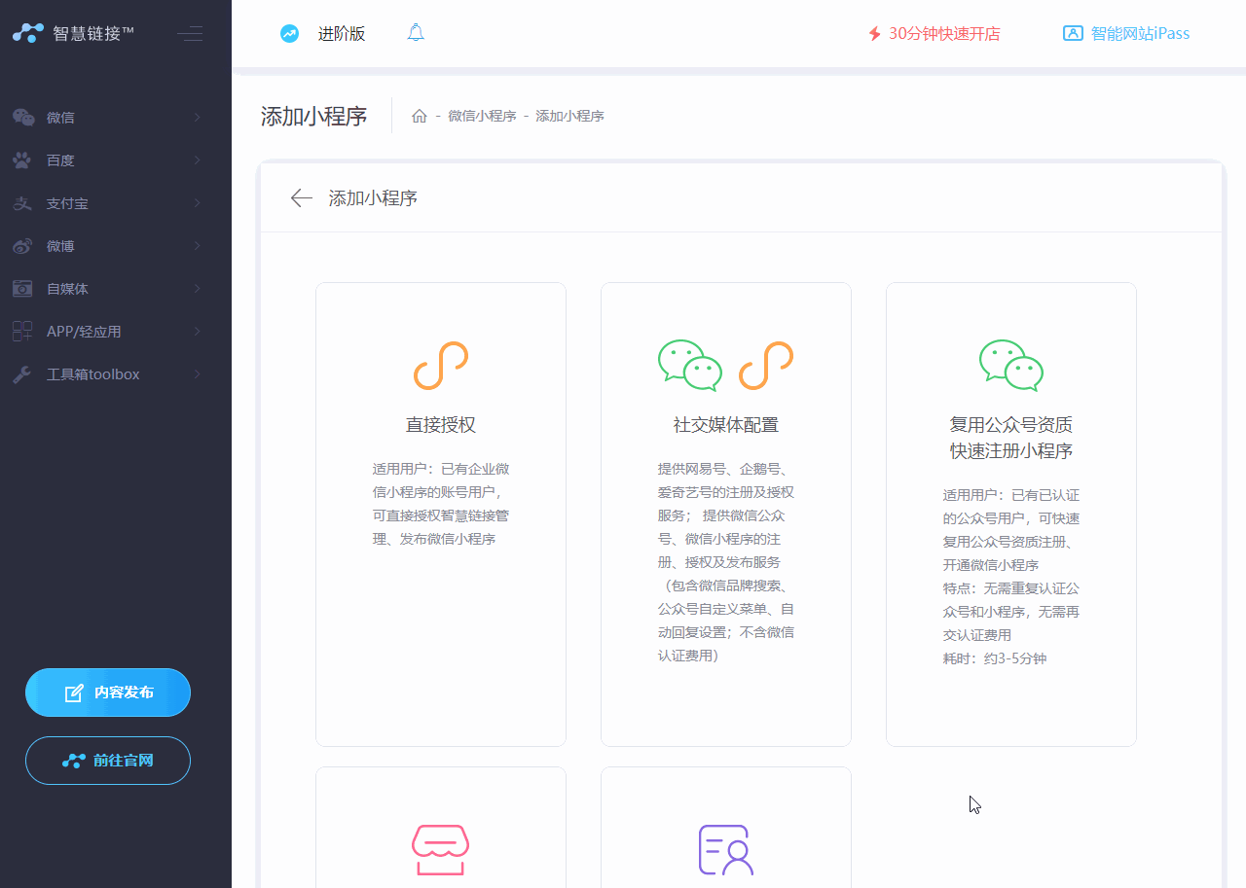Click the APP/轻应用 grid icon

(22, 332)
